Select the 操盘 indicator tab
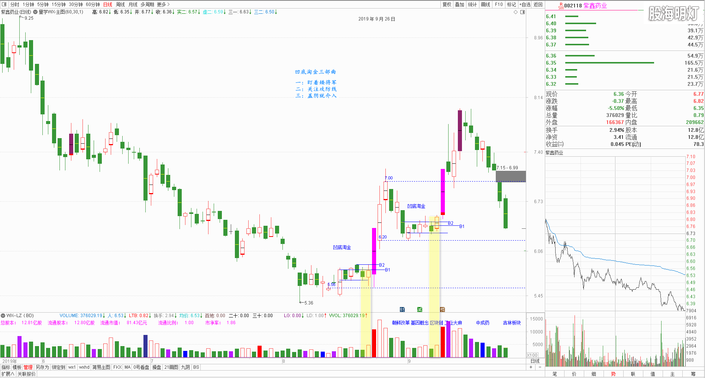The image size is (705, 378). click(x=156, y=367)
